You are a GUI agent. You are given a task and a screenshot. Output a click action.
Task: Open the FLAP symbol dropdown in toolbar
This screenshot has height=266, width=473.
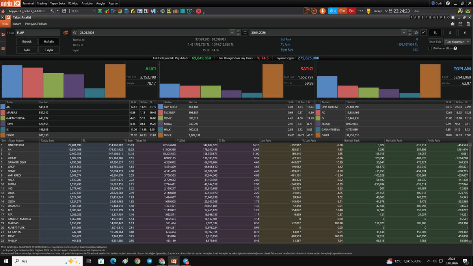pyautogui.click(x=93, y=11)
